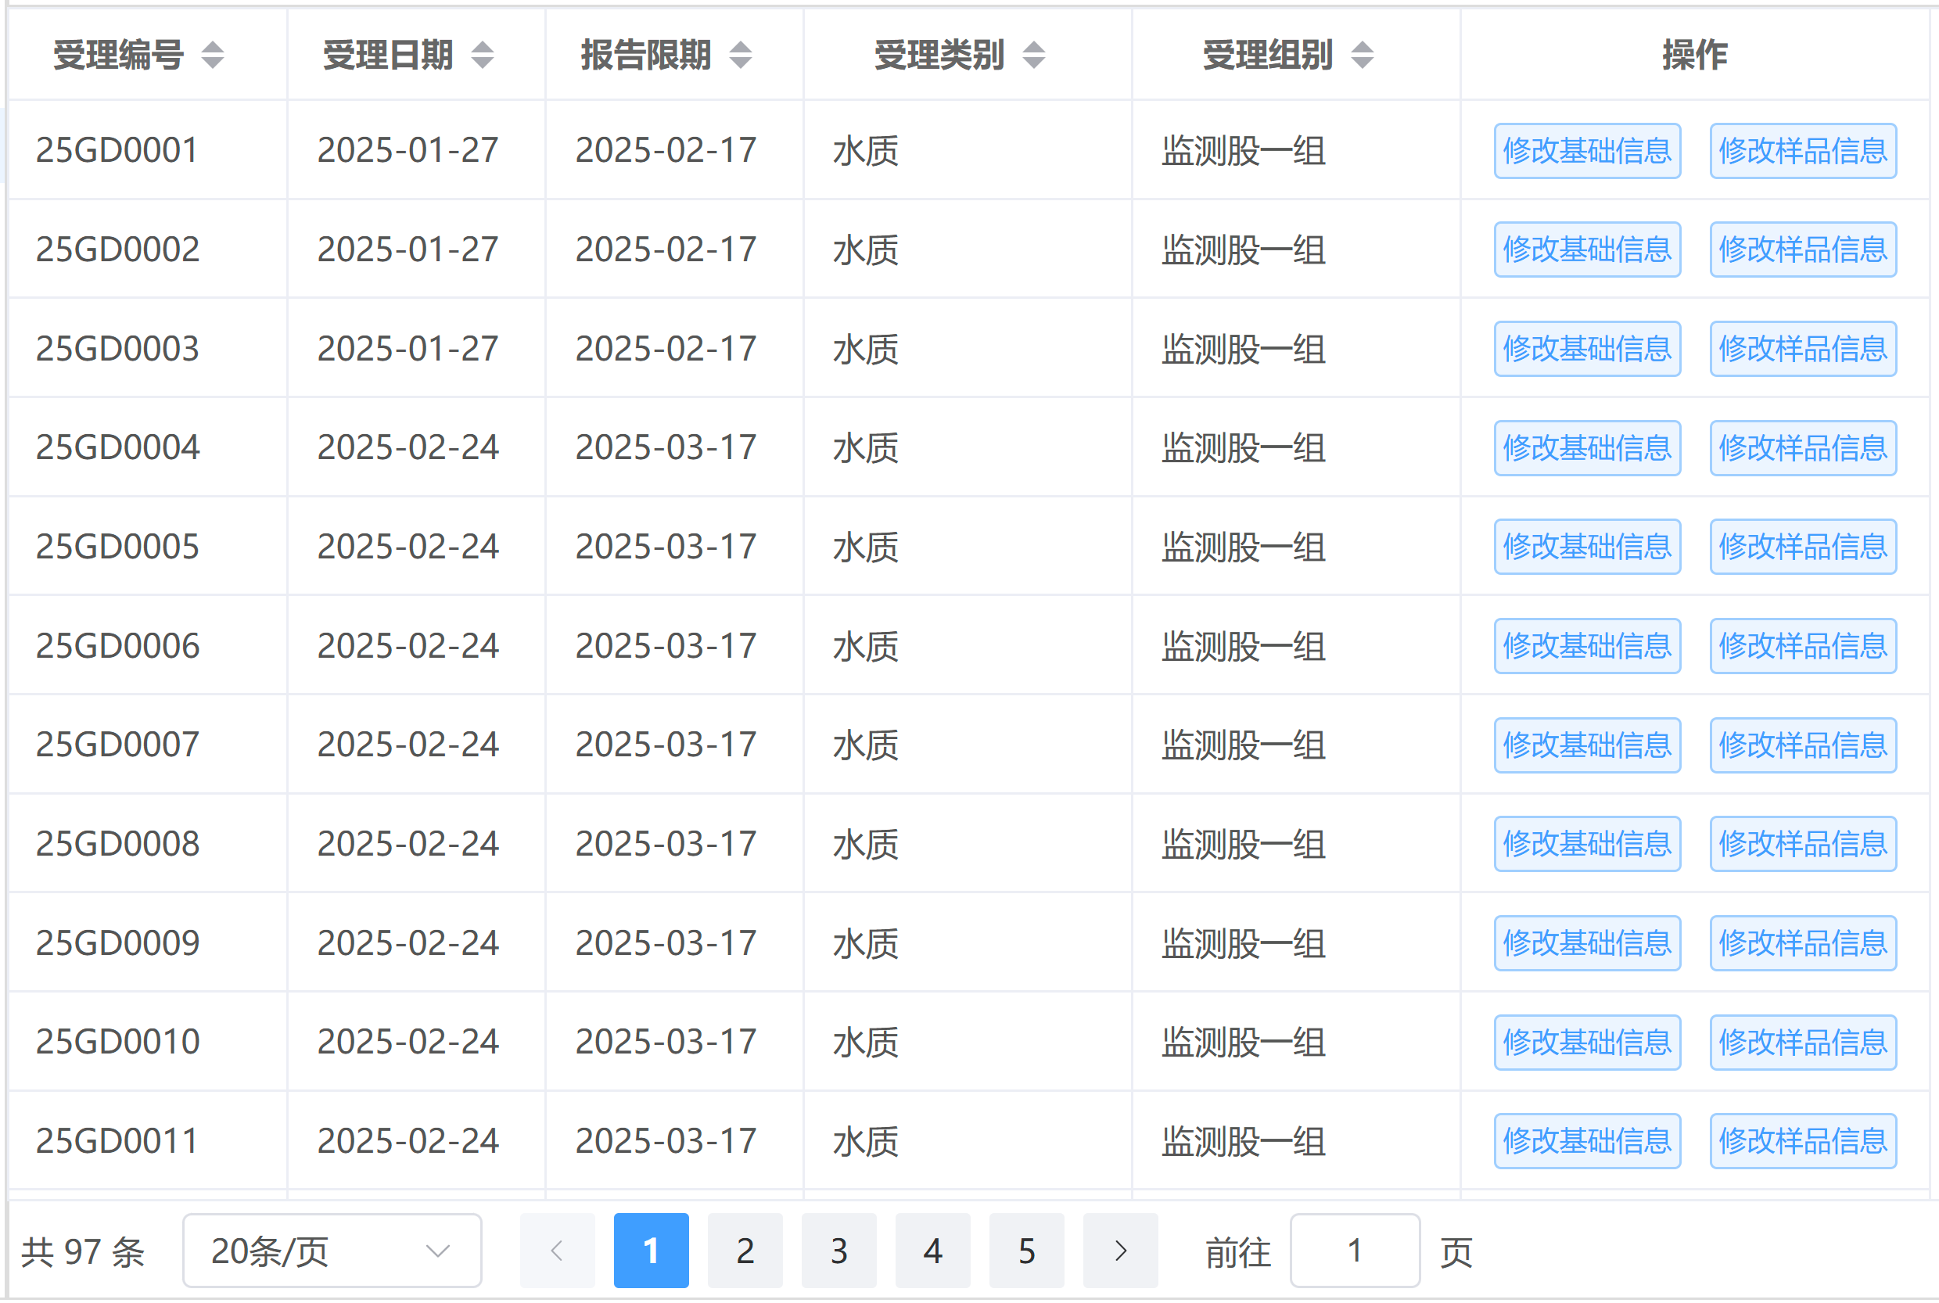
Task: Select page 4 in pagination
Action: [932, 1251]
